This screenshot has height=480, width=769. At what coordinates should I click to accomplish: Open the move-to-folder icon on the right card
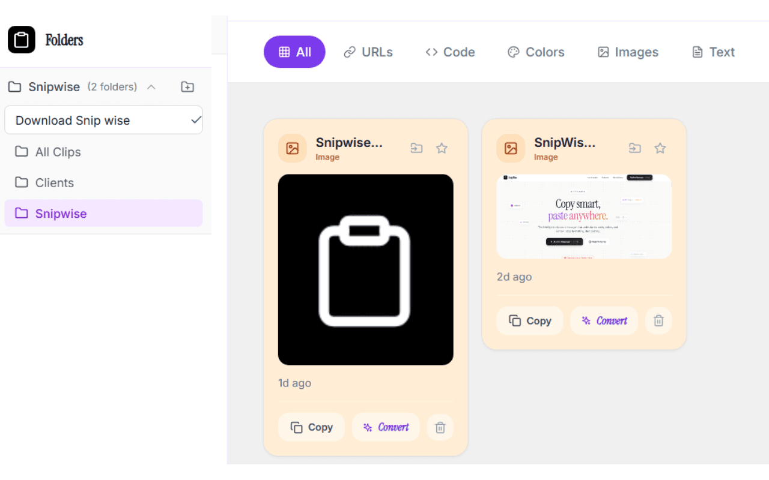point(635,148)
